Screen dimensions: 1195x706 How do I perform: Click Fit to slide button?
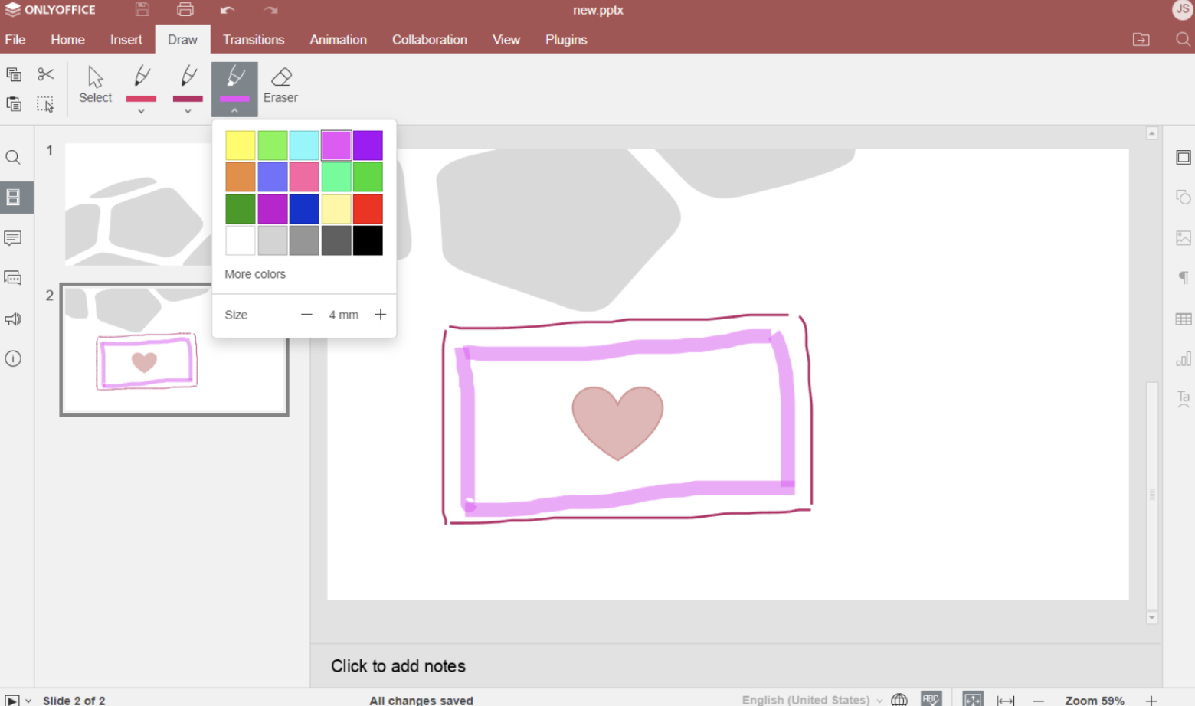pyautogui.click(x=973, y=700)
